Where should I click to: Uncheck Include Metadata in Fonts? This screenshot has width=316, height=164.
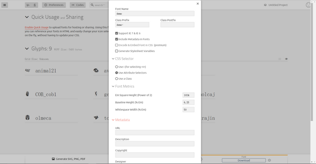click(x=116, y=39)
